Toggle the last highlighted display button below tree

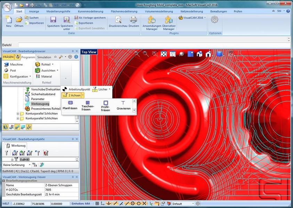click(29, 127)
